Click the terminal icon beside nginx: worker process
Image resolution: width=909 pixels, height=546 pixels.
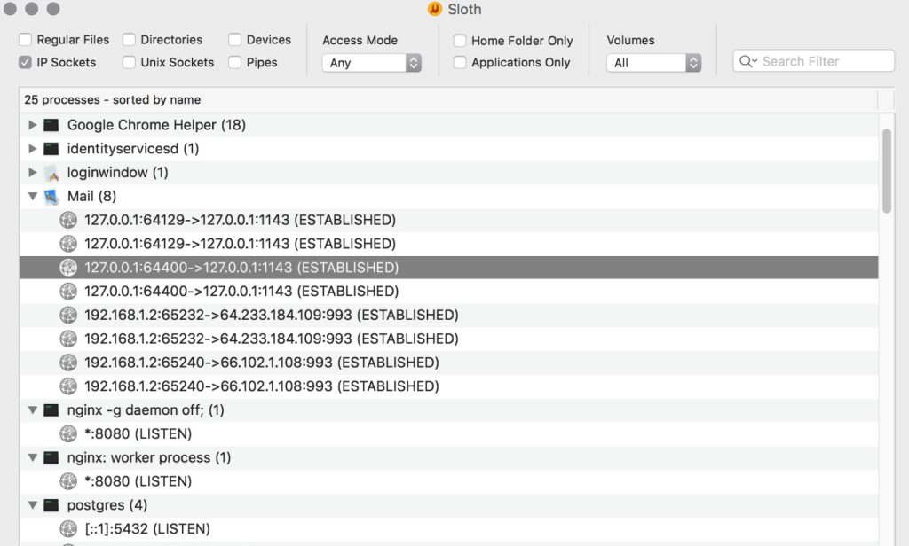pos(51,457)
